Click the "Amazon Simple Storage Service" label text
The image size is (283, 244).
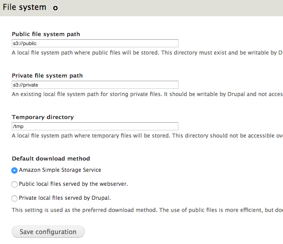point(60,170)
